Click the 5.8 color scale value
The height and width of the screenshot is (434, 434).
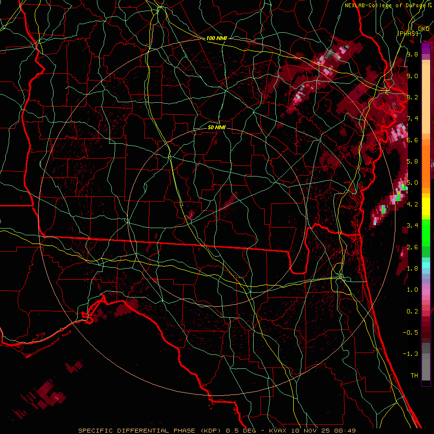pos(412,162)
